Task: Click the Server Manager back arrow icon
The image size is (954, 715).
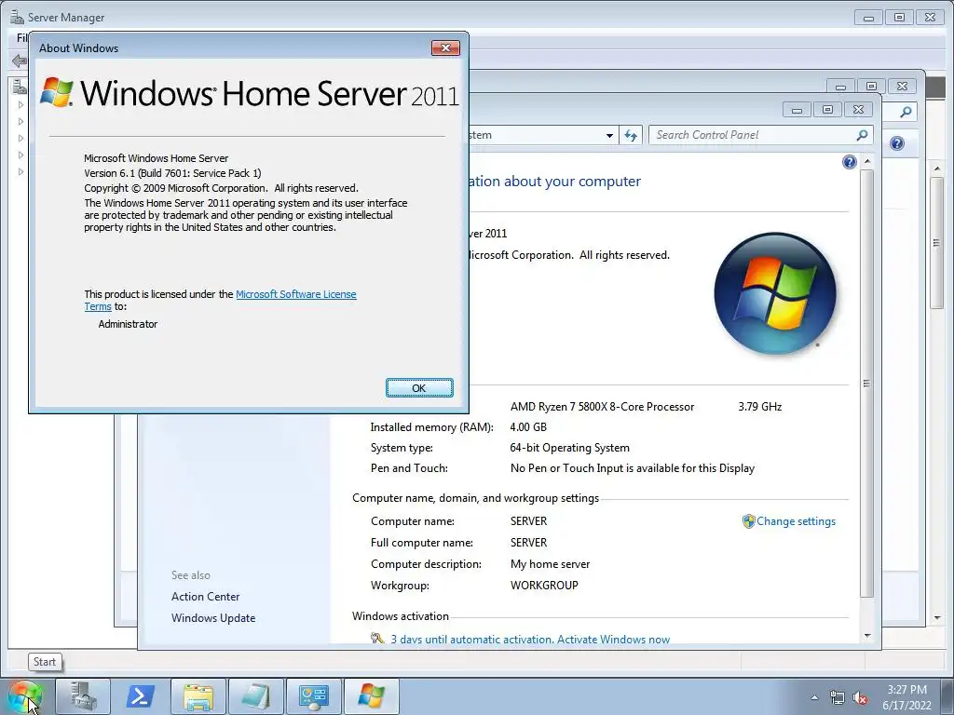Action: coord(19,61)
